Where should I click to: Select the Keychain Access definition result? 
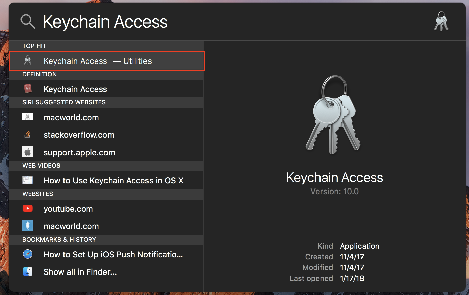click(76, 89)
